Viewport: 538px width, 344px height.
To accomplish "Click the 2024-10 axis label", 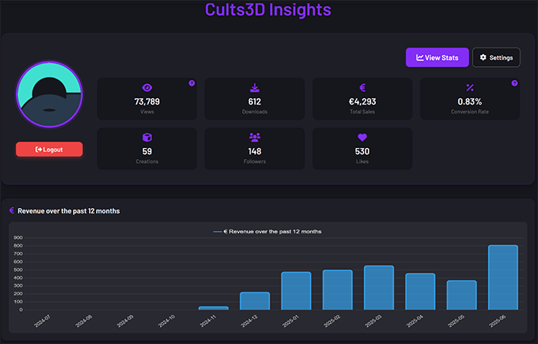I will click(x=167, y=321).
